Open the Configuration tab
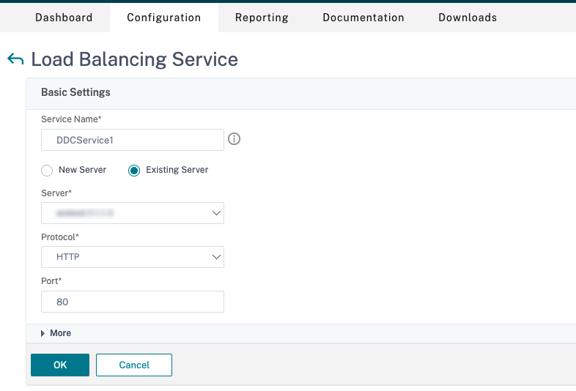This screenshot has width=576, height=391. pos(163,18)
